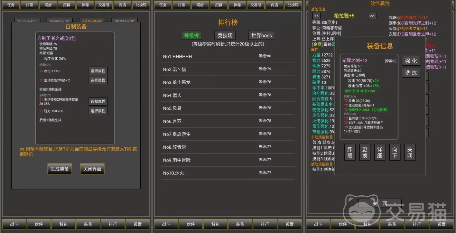Go to 设置 below the 自制装备 dialog
Viewport: 456px width, 233px height.
coord(138,224)
